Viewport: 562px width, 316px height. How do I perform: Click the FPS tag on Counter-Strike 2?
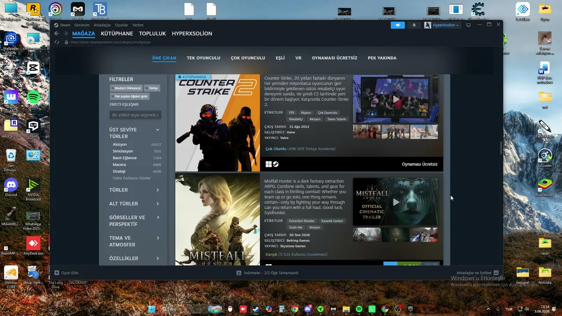(x=292, y=113)
